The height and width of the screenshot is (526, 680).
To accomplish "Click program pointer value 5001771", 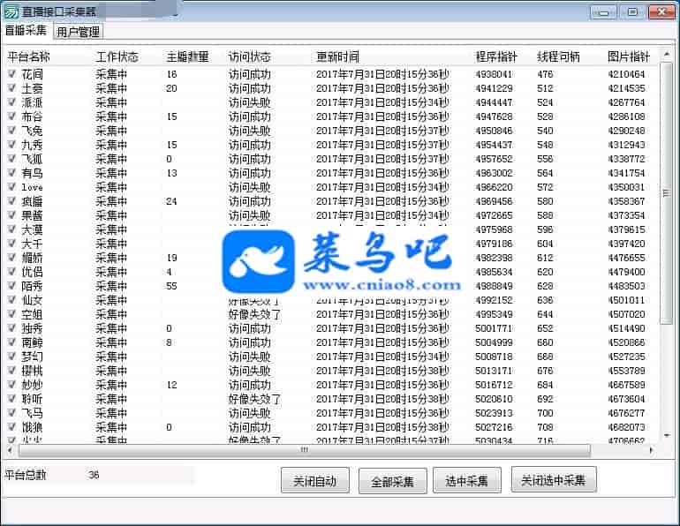I will (494, 328).
